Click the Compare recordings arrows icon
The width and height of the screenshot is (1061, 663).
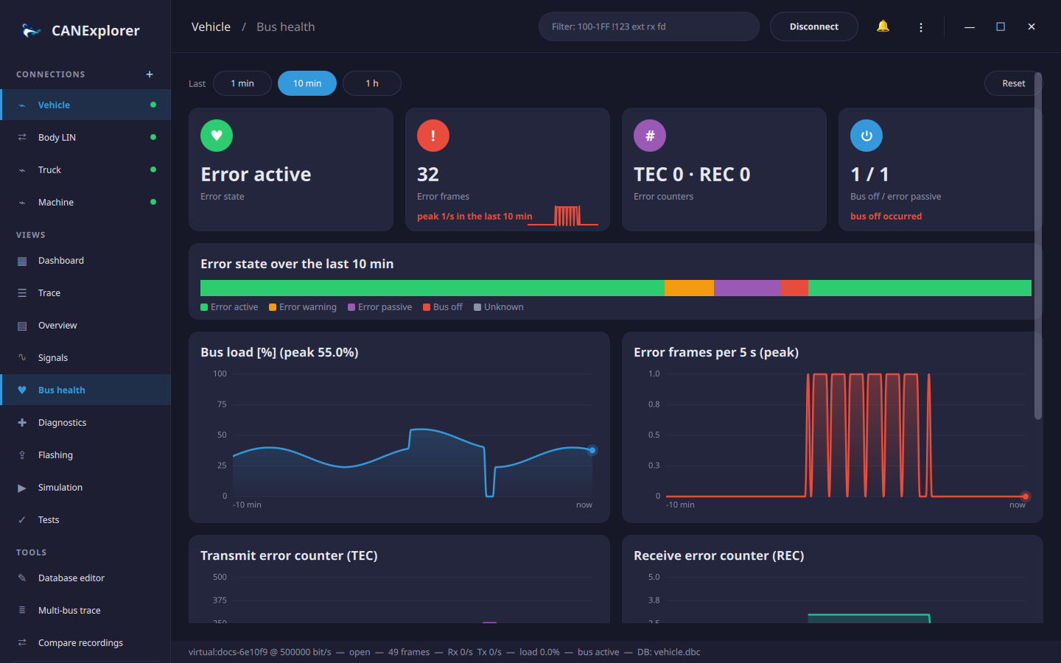tap(22, 643)
